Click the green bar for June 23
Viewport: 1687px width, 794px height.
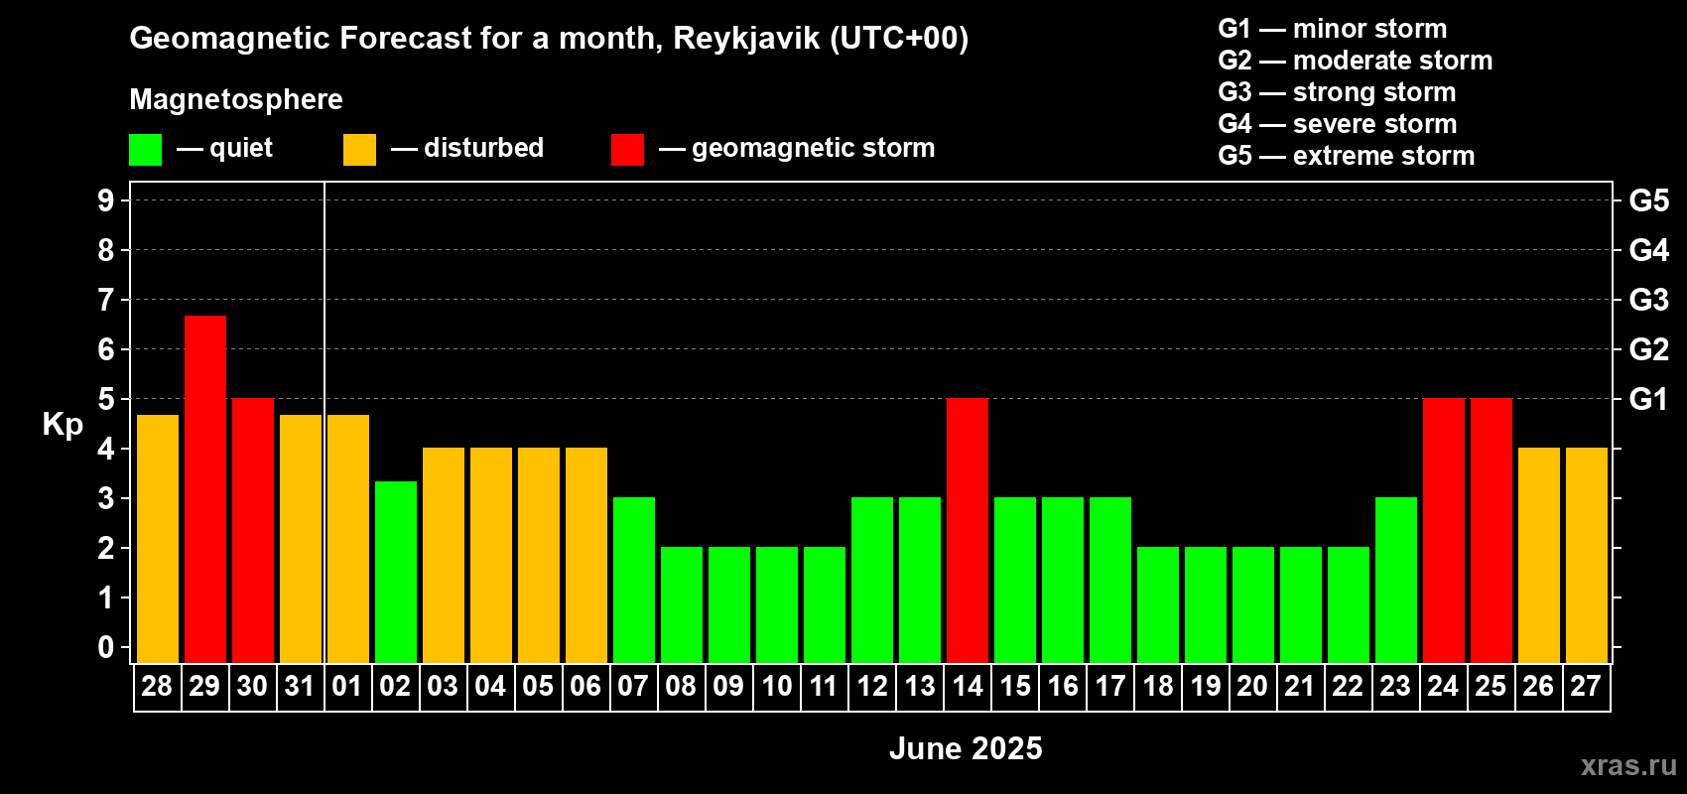1396,581
